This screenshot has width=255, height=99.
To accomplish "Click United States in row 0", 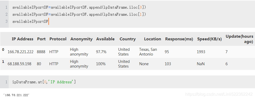I will click(124, 52).
